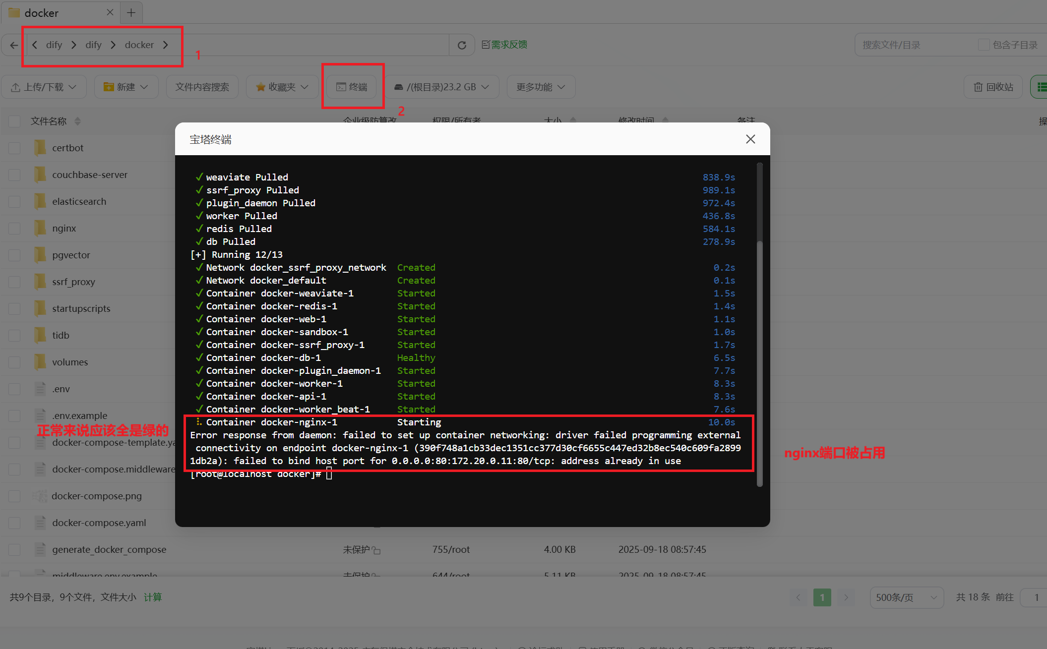Click the 收藏夹 favorites star

pyautogui.click(x=282, y=87)
